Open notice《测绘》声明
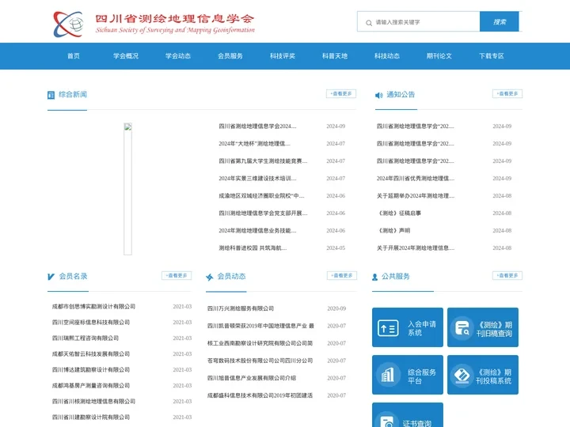The height and width of the screenshot is (427, 570). coord(393,231)
